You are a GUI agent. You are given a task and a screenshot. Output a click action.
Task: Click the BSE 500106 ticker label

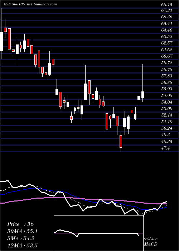pos(14,4)
